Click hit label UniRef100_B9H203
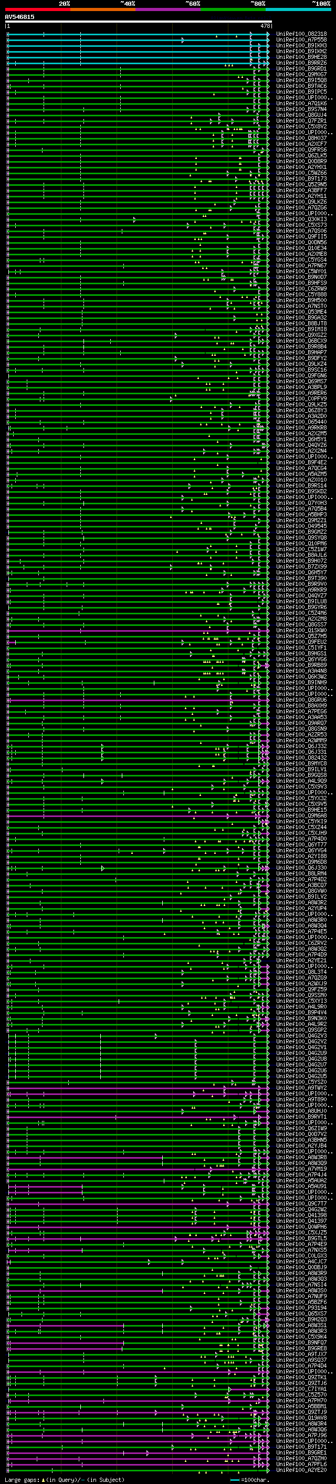The image size is (336, 1484). pos(301,1319)
